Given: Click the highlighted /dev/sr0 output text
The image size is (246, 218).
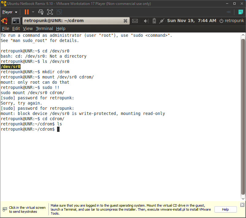Looking at the screenshot, I should 10,67.
